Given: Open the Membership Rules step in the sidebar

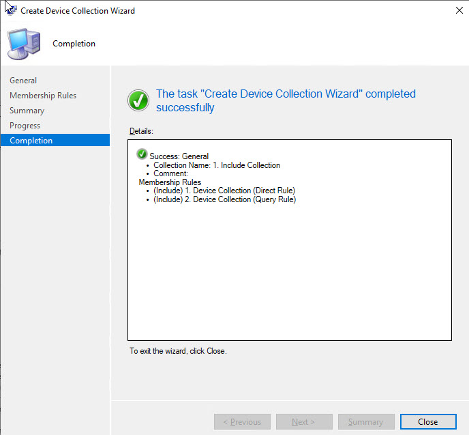Looking at the screenshot, I should point(43,96).
